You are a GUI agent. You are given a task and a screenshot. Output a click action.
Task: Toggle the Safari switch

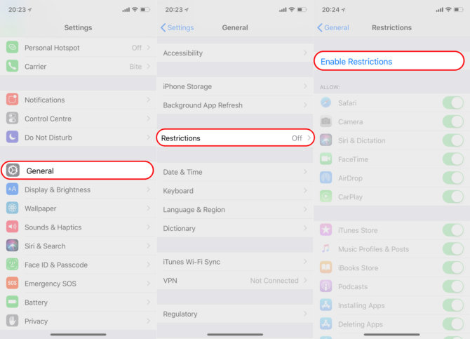453,103
